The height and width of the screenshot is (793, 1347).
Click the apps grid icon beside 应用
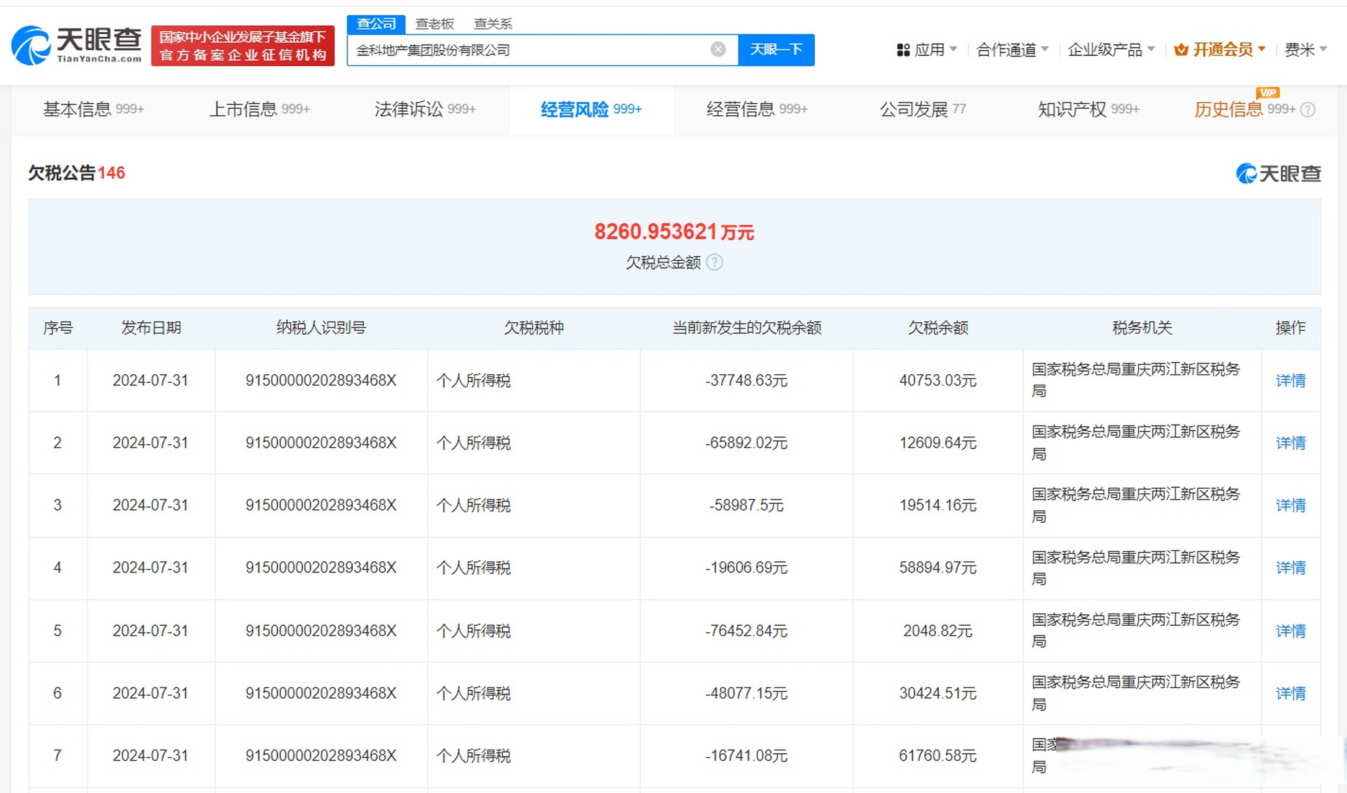click(903, 50)
